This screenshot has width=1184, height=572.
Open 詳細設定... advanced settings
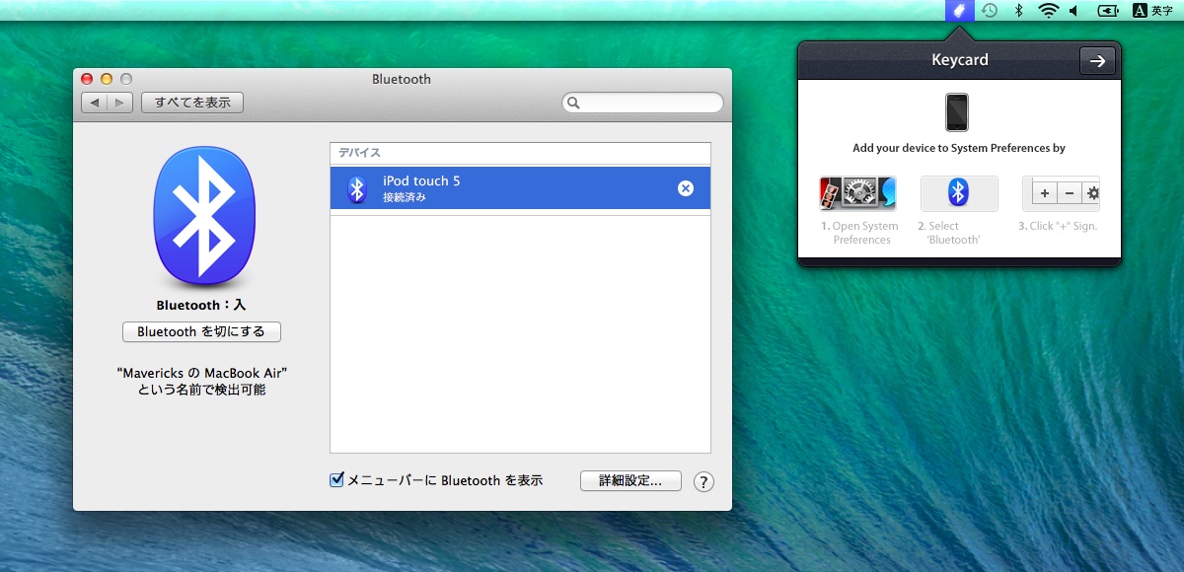tap(631, 481)
